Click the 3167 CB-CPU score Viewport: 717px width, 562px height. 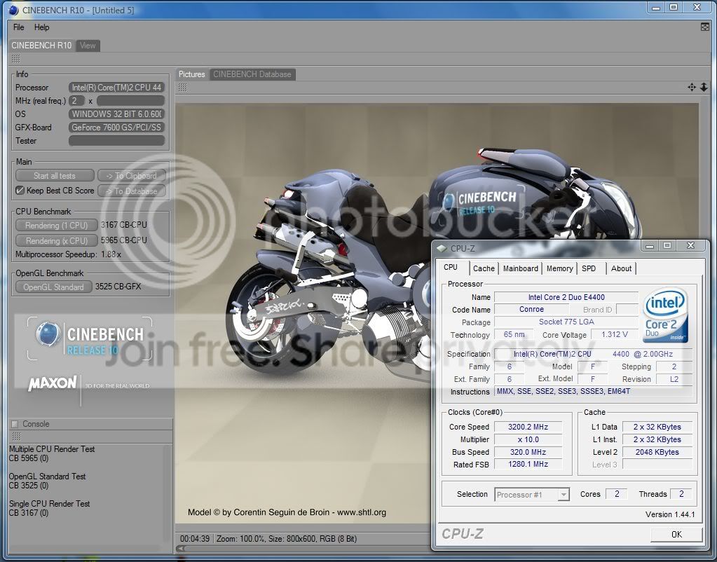click(x=123, y=225)
